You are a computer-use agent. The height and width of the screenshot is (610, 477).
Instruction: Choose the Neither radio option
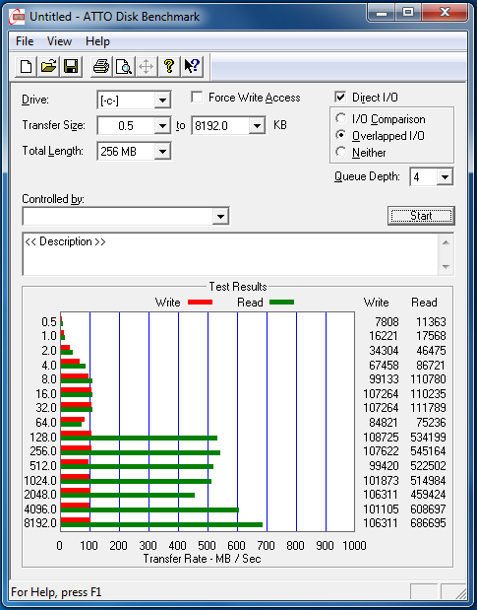340,152
